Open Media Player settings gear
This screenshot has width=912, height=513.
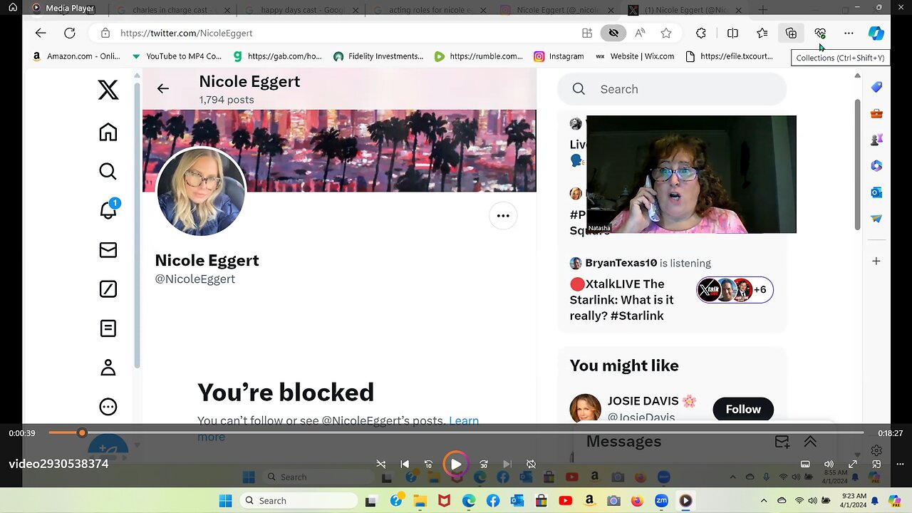(x=876, y=450)
